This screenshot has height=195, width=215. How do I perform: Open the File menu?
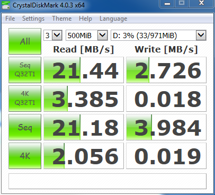click(x=10, y=19)
